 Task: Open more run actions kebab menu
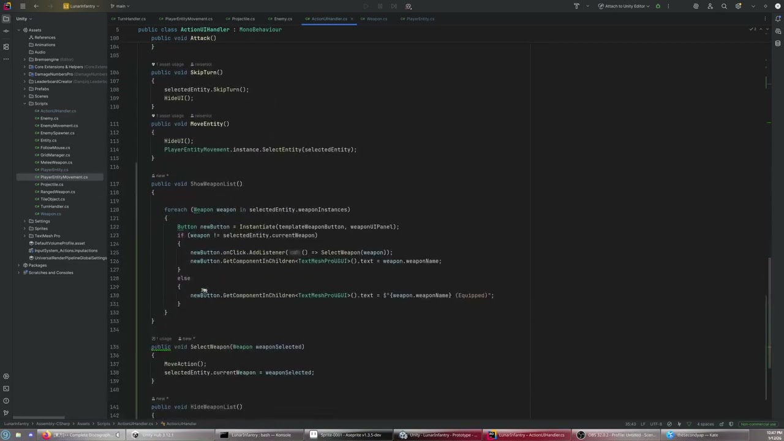[668, 6]
